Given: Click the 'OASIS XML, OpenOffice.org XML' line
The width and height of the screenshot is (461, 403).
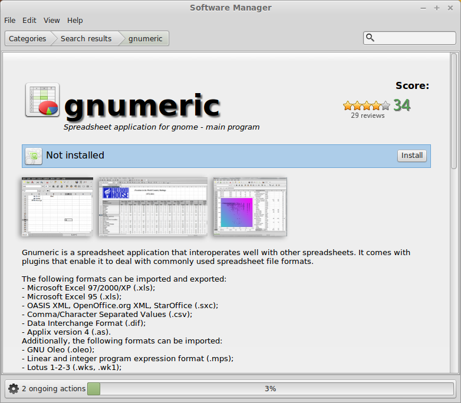Looking at the screenshot, I should click(x=120, y=305).
